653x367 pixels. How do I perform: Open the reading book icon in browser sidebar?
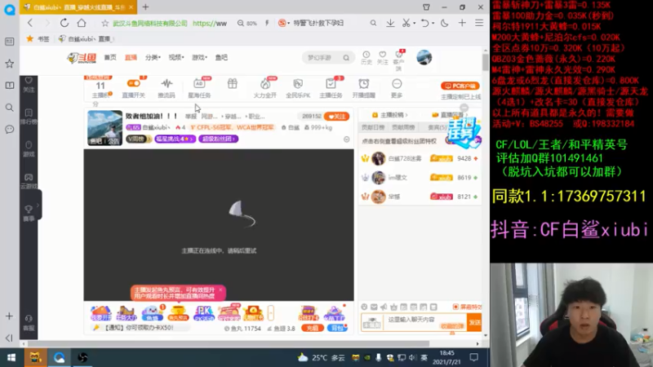click(9, 86)
